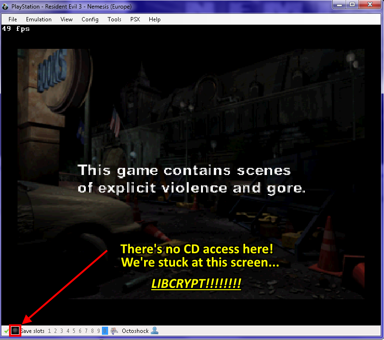The image size is (384, 340).
Task: Click the 49 fps counter
Action: pyautogui.click(x=16, y=28)
